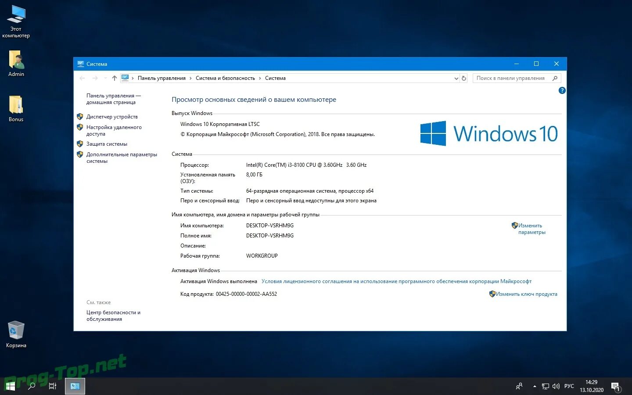
Task: Open Панель управления breadcrumb
Action: click(162, 78)
